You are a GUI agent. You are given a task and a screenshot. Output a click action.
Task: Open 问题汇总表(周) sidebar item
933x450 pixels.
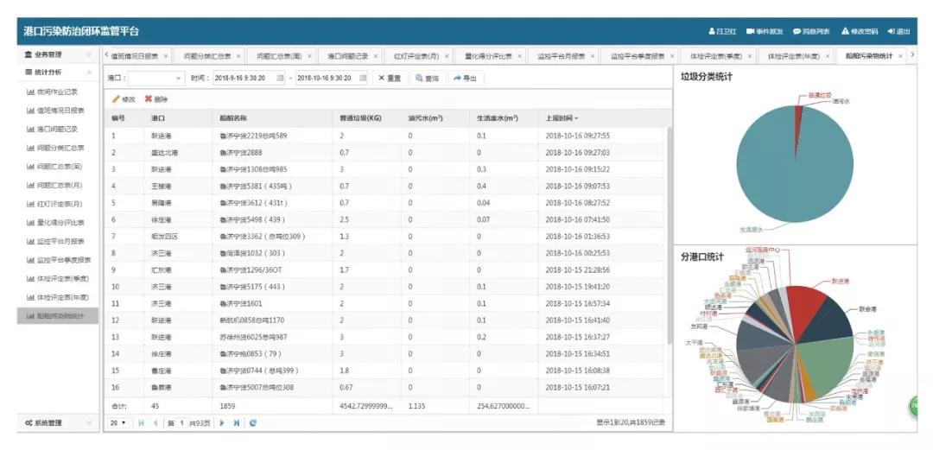[x=54, y=167]
